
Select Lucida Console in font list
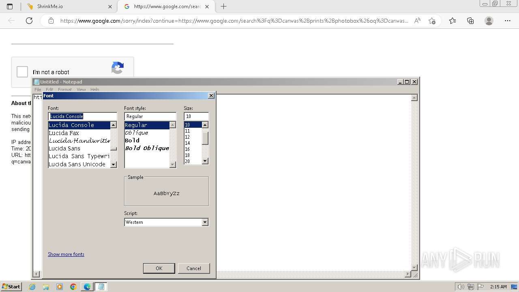click(x=79, y=125)
